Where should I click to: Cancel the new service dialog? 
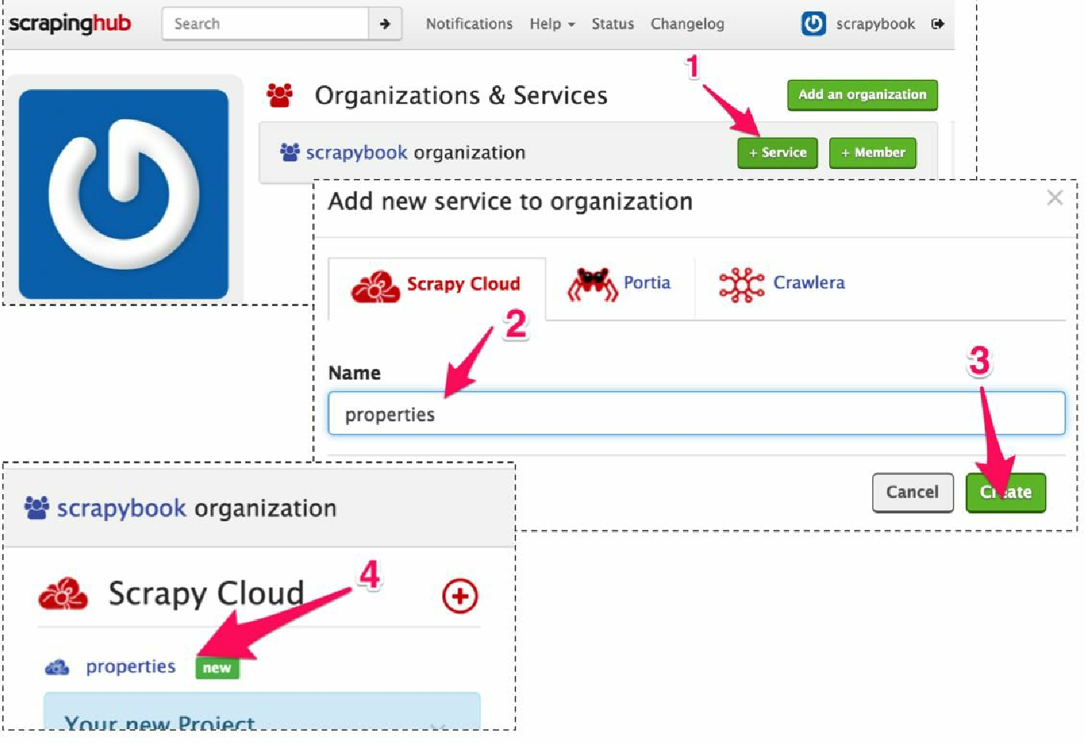[x=912, y=492]
